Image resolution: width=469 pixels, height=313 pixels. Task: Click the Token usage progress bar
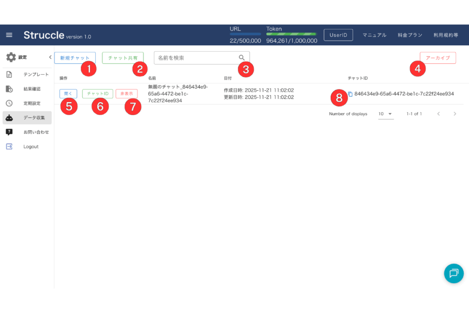click(291, 34)
